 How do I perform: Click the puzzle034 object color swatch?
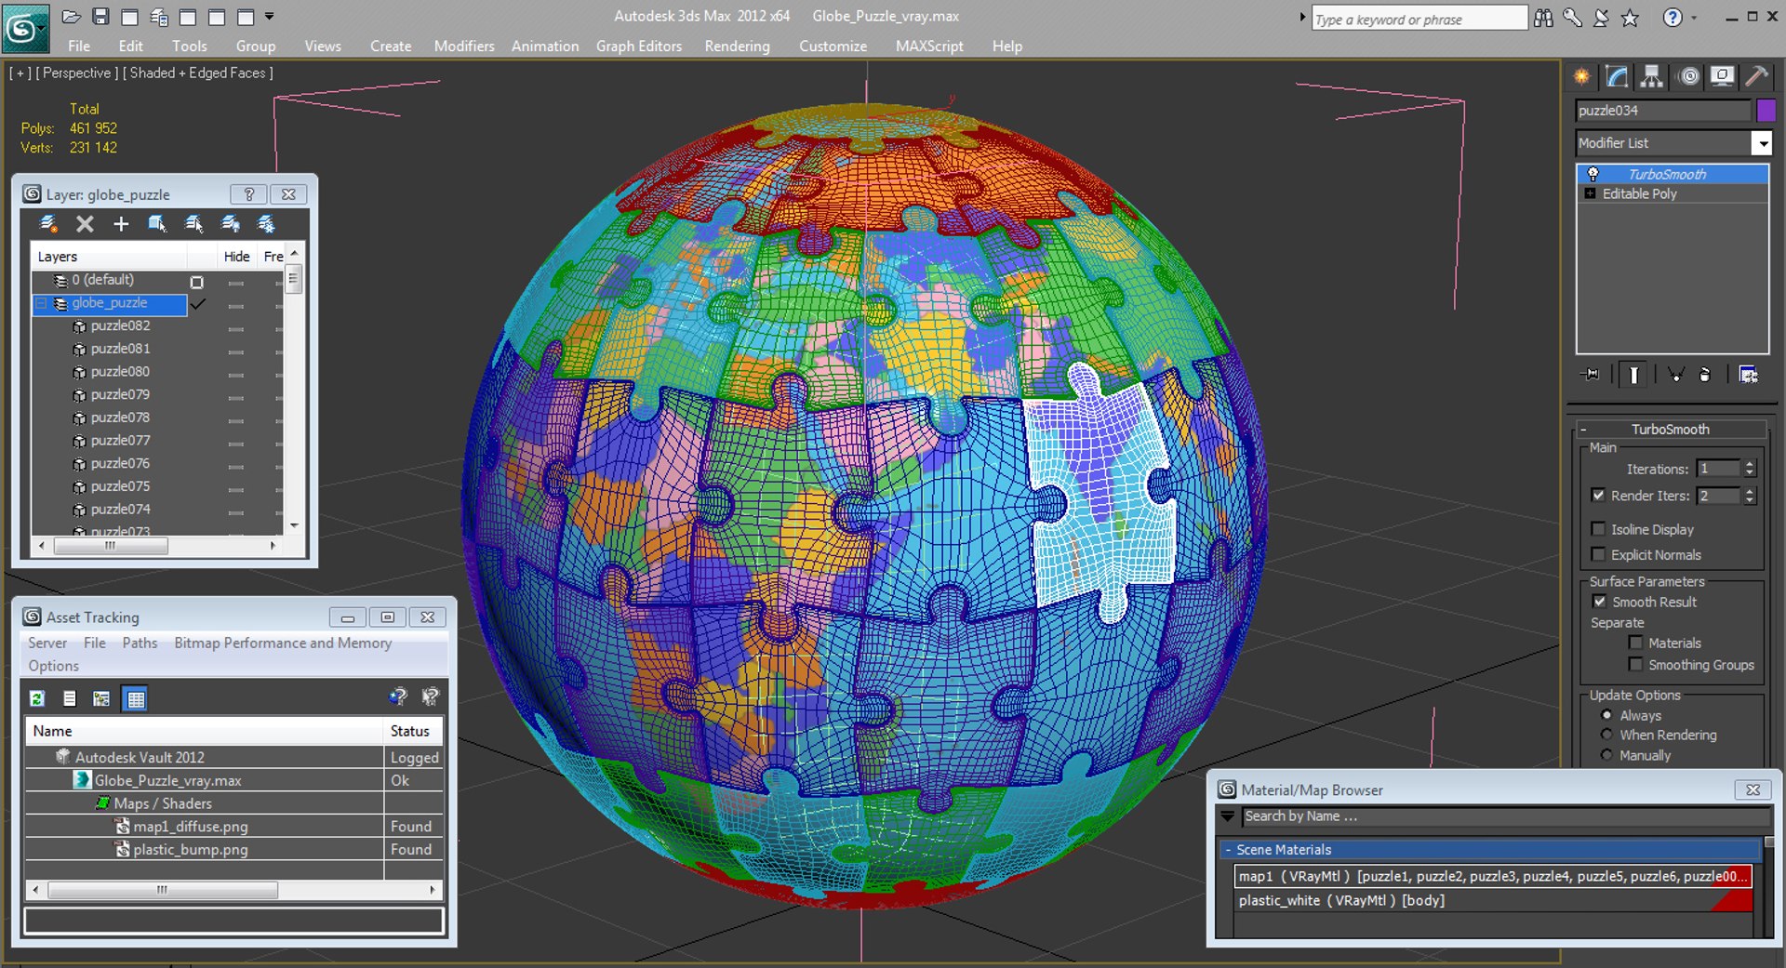(x=1766, y=111)
